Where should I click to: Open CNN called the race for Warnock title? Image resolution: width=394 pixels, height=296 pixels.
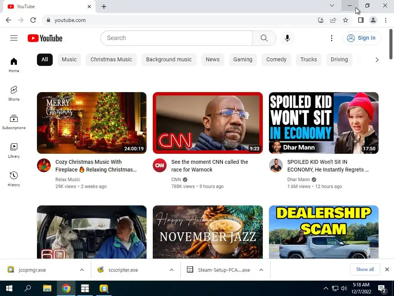pyautogui.click(x=210, y=166)
